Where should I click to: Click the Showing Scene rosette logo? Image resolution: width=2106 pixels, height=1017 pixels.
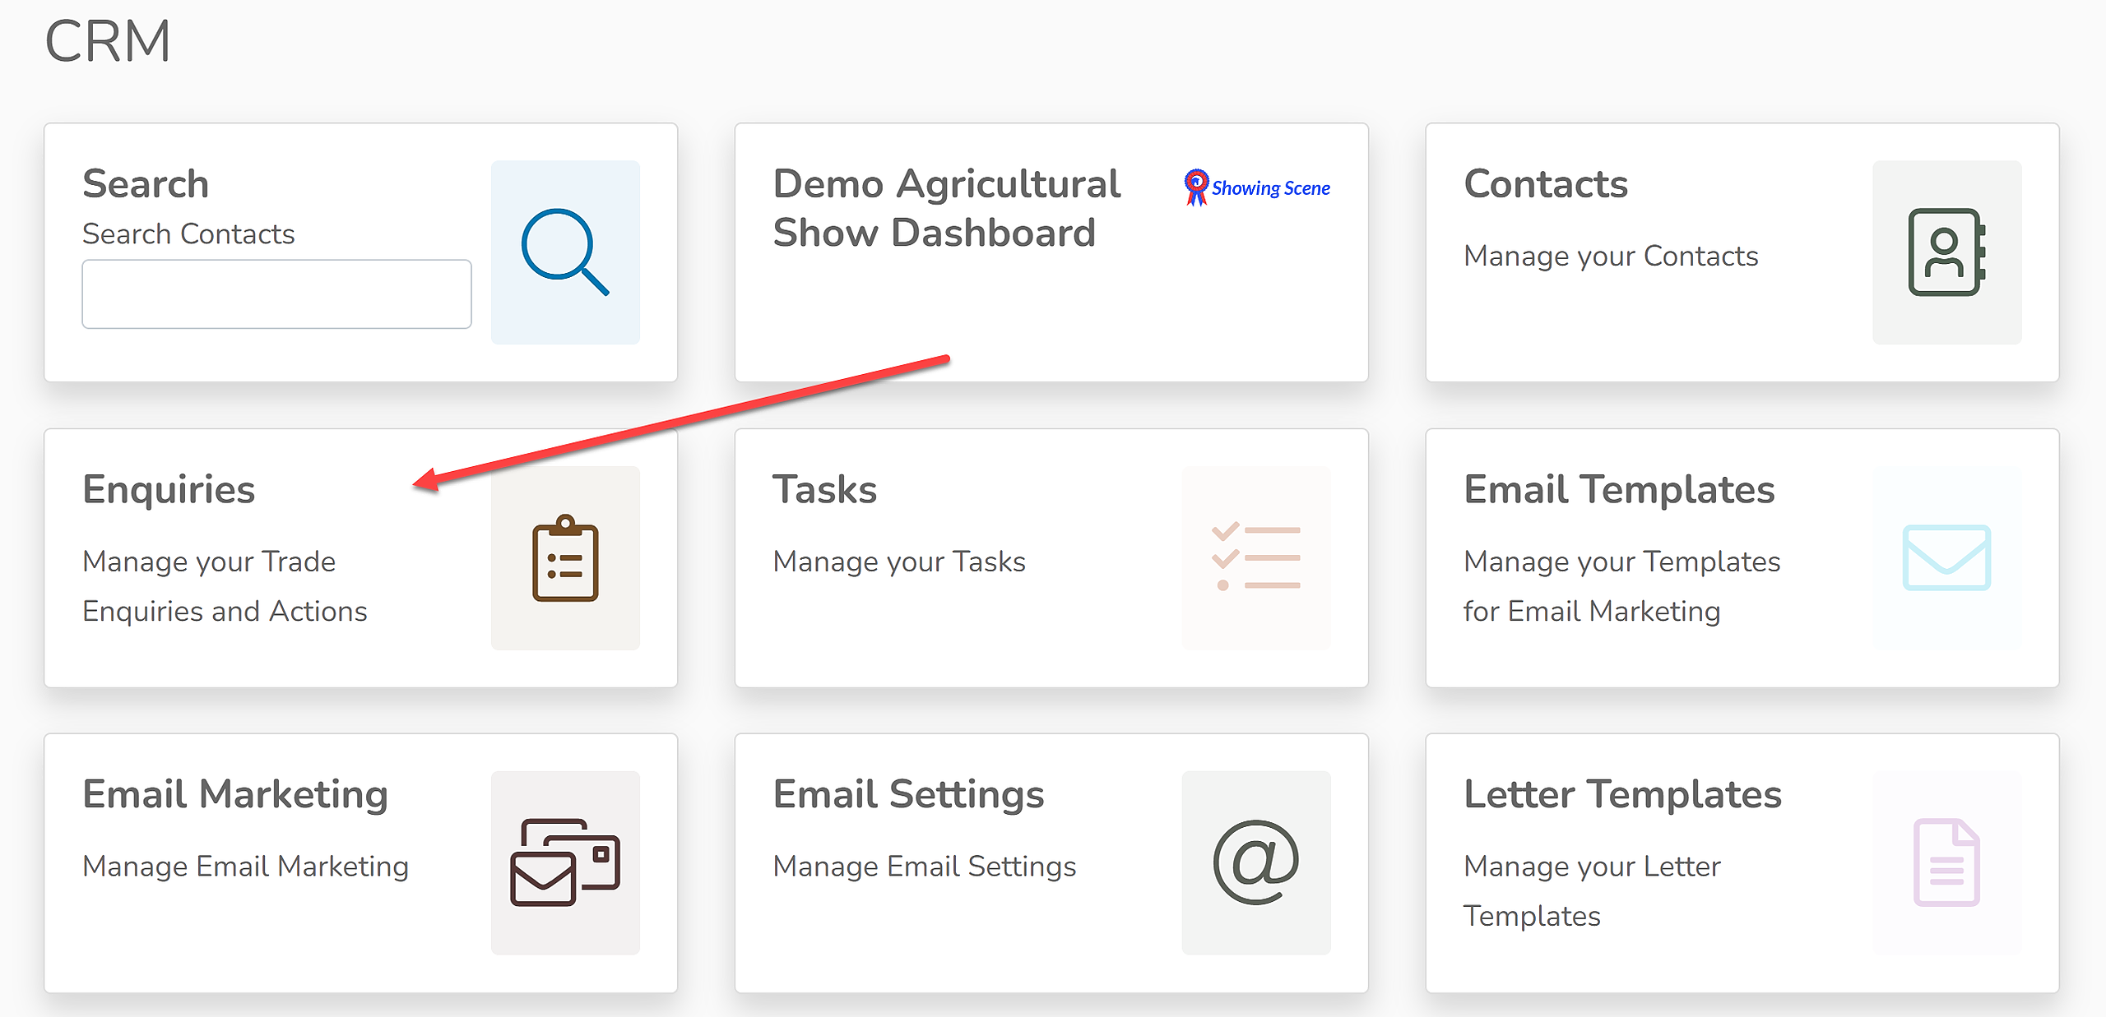coord(1256,187)
